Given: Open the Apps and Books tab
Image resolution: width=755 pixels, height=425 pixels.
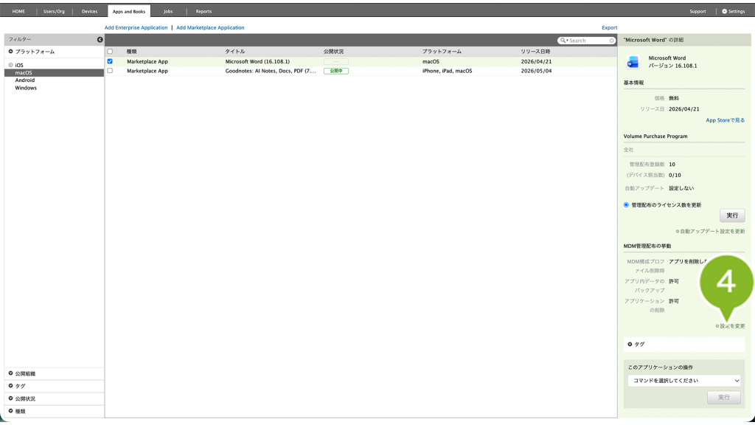Looking at the screenshot, I should (128, 11).
